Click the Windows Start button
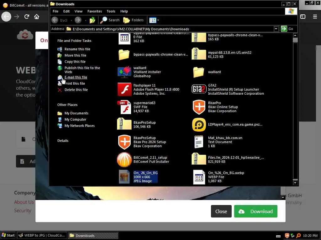Viewport: 321px width, 240px height. [x=8, y=235]
